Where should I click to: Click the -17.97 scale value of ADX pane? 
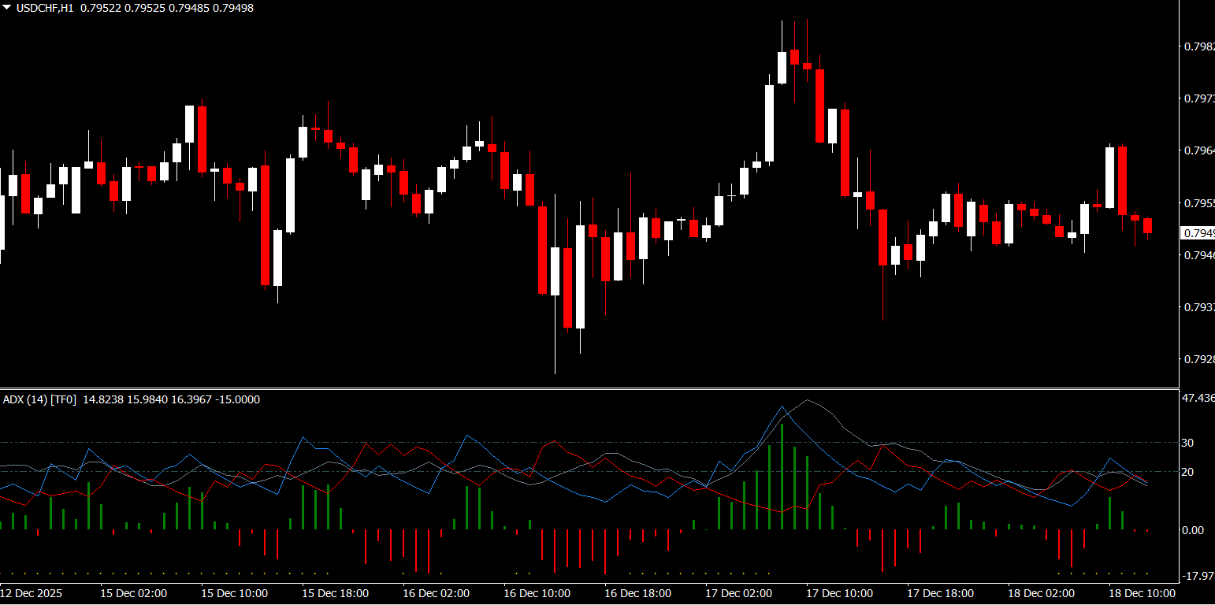tap(1198, 576)
